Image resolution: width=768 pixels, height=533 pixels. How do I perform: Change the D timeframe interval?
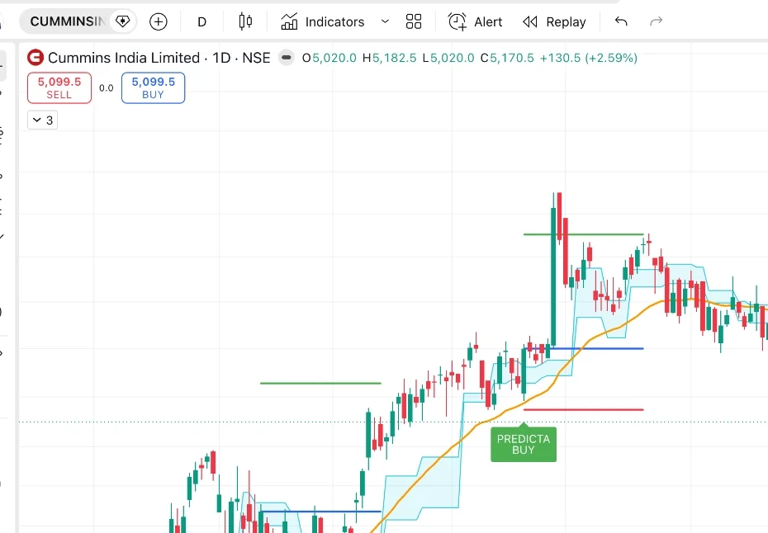201,21
